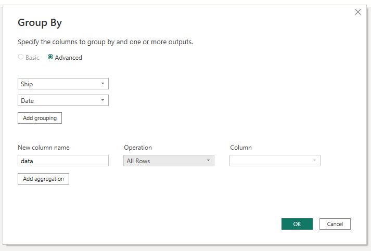Viewport: 371px width, 251px height.
Task: Close the Group By dialog
Action: 358,12
